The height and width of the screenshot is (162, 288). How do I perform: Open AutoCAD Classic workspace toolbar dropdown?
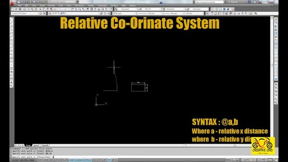pyautogui.click(x=25, y=13)
